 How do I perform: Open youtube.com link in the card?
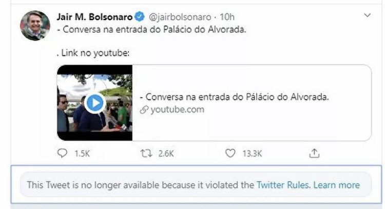177,109
